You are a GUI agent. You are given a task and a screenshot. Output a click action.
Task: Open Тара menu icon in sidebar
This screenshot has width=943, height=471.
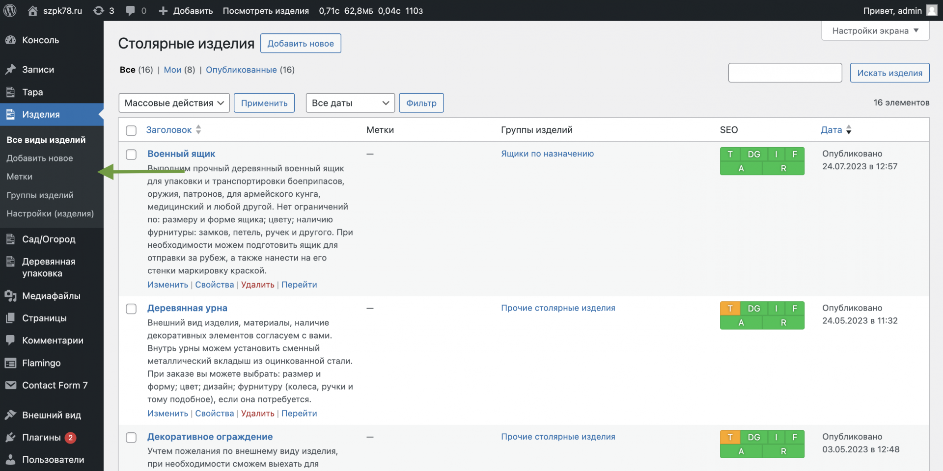point(10,92)
